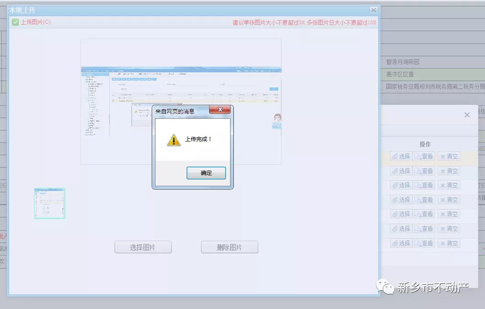Click 确定 in the upload complete dialog

click(x=206, y=173)
